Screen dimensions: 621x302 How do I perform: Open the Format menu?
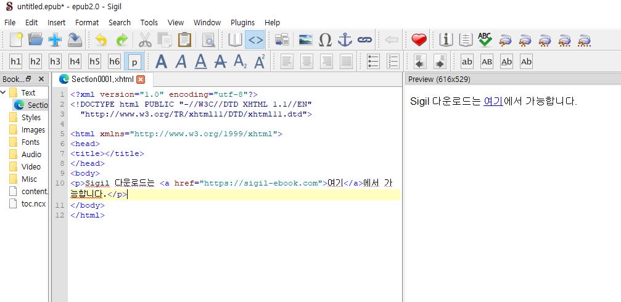point(87,23)
